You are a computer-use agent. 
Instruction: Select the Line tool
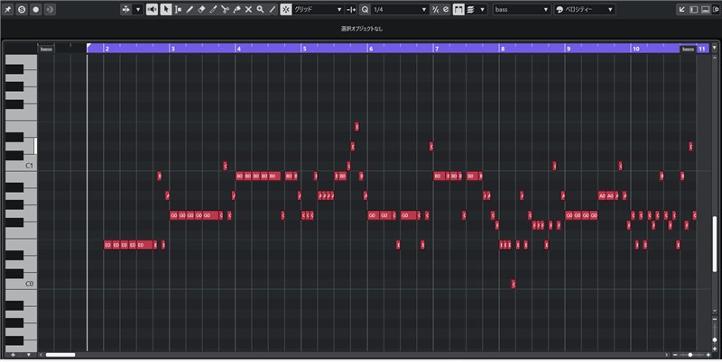click(273, 9)
